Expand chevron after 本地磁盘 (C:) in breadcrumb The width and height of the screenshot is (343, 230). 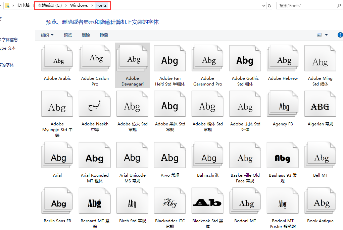click(x=66, y=5)
